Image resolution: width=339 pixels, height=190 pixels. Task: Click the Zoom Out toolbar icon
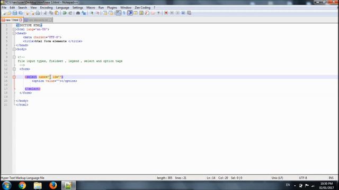pos(97,13)
